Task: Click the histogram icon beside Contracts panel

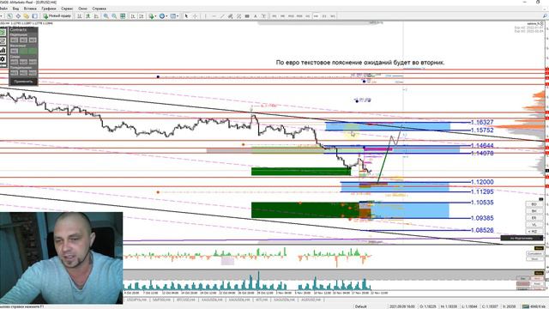Action: tap(3, 50)
